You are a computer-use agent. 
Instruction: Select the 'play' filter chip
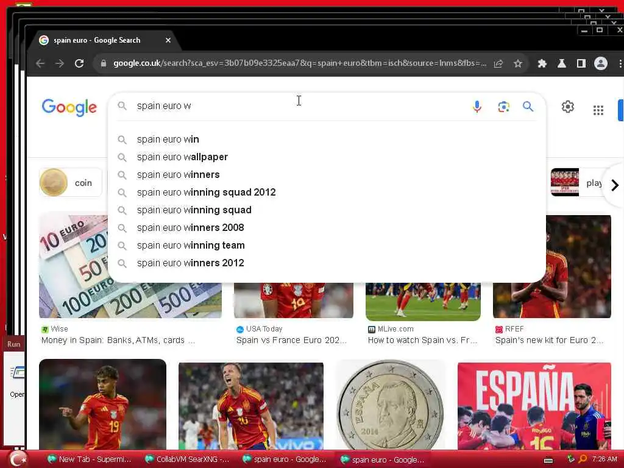(576, 183)
